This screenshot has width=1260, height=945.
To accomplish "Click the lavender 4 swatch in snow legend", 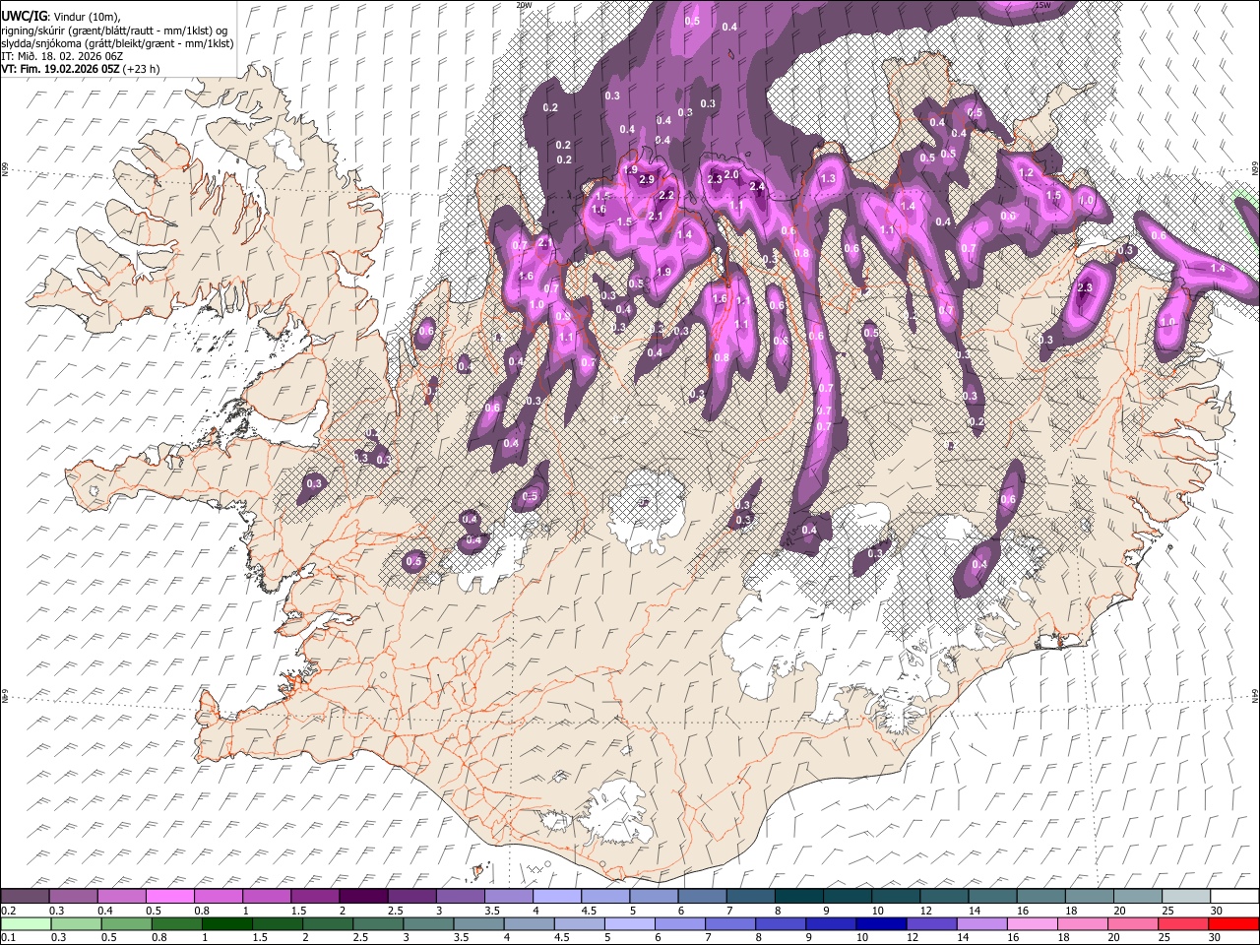I will (x=556, y=897).
